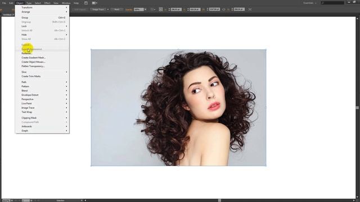
Task: Select the placed portrait image on artboard
Action: (x=179, y=108)
